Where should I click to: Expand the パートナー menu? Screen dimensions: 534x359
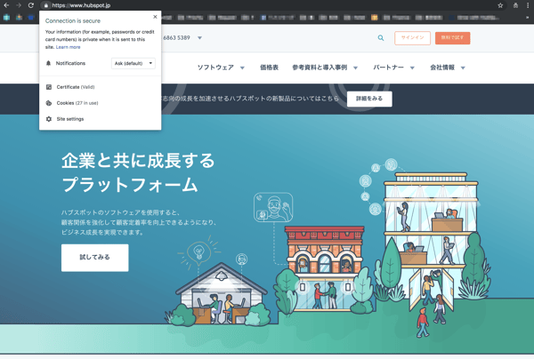(393, 68)
